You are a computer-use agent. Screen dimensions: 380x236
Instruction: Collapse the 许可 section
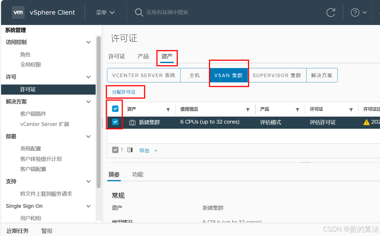(x=89, y=77)
